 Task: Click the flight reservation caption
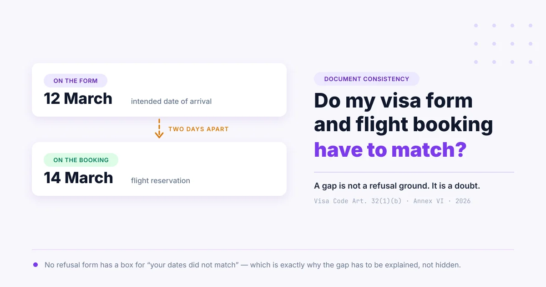(161, 180)
